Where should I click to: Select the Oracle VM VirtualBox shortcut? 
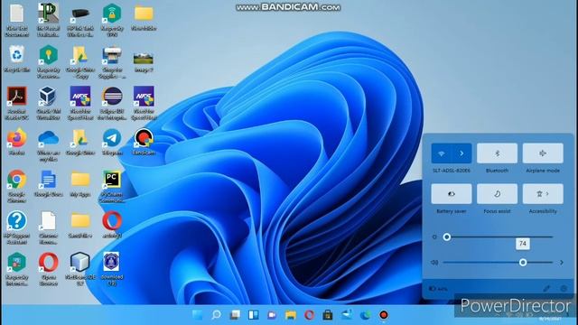[x=48, y=103]
